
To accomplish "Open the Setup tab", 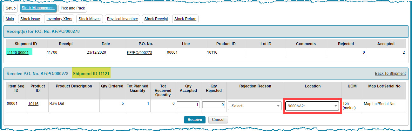I will tap(10, 8).
